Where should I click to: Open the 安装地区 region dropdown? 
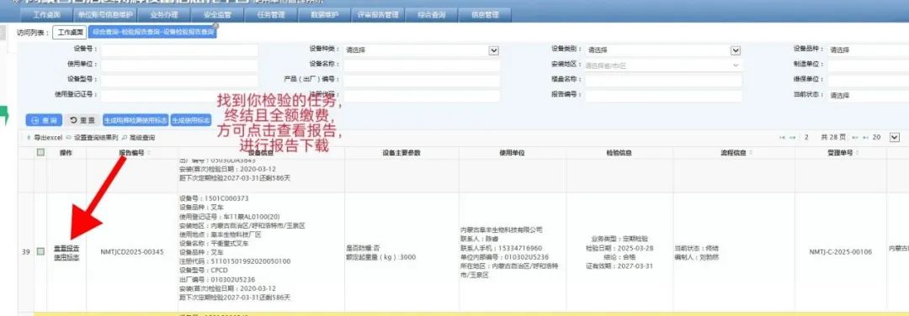(x=663, y=66)
